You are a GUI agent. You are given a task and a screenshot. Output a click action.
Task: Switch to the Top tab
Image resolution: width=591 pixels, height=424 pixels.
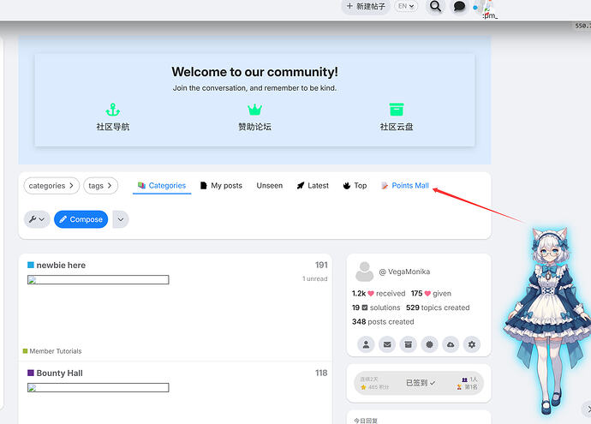point(355,185)
